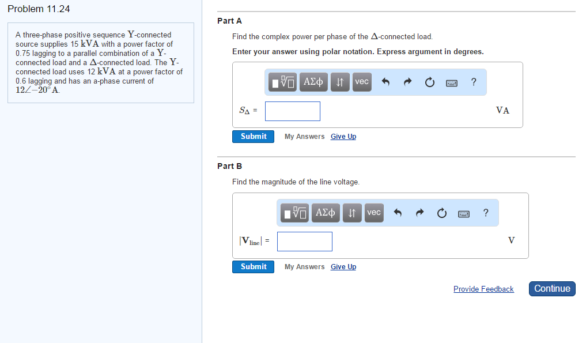This screenshot has width=586, height=343.
Task: Open Greek symbols menu in Part B
Action: click(326, 213)
